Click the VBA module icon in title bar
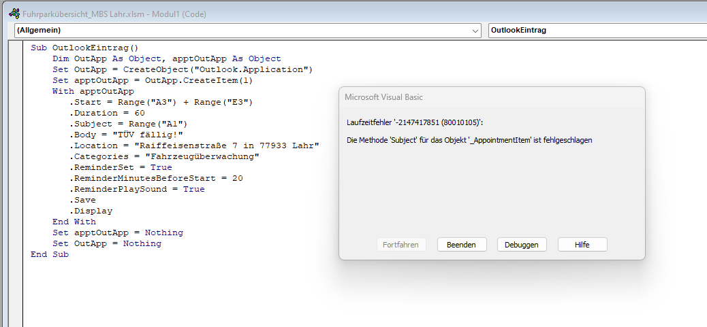 [14, 14]
